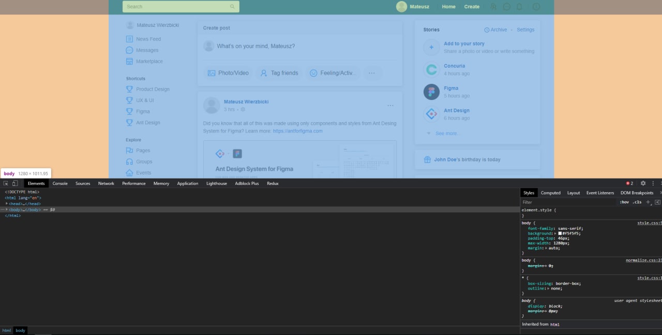
Task: Click the search magnifier icon
Action: coord(232,7)
